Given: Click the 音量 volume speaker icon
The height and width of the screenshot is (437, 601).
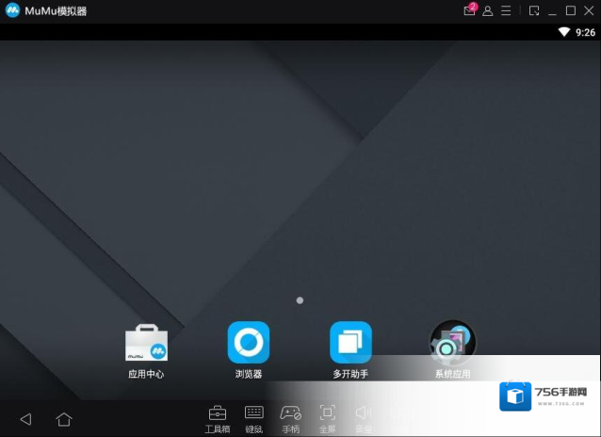Looking at the screenshot, I should point(363,414).
